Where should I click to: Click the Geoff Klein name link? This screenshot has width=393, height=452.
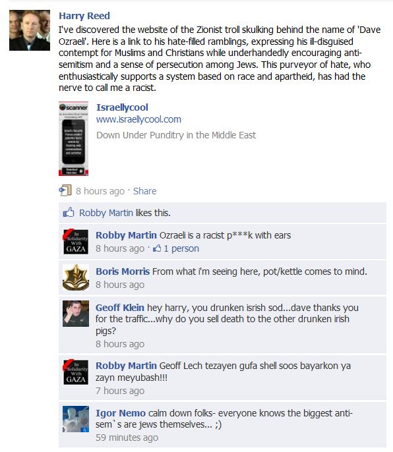[120, 308]
